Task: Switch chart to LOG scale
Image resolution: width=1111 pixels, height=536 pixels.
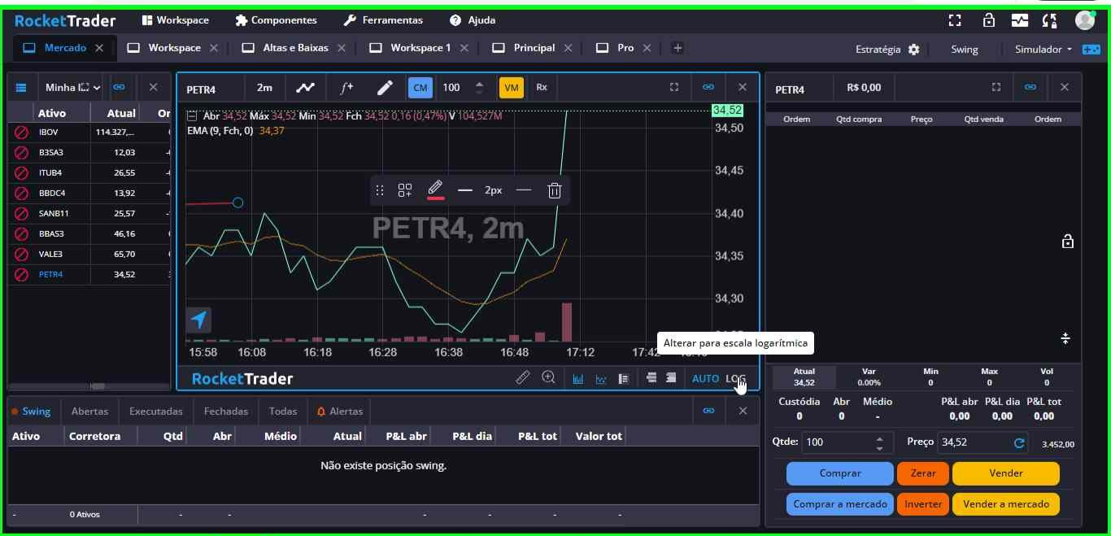Action: (x=736, y=378)
